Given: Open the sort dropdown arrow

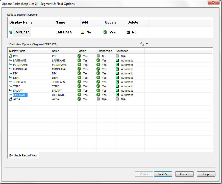Looking at the screenshot, I should [147, 44].
